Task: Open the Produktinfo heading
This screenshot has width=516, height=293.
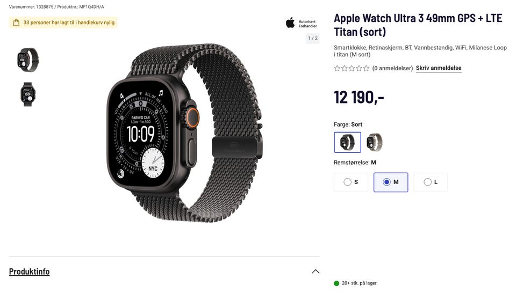Action: click(29, 272)
